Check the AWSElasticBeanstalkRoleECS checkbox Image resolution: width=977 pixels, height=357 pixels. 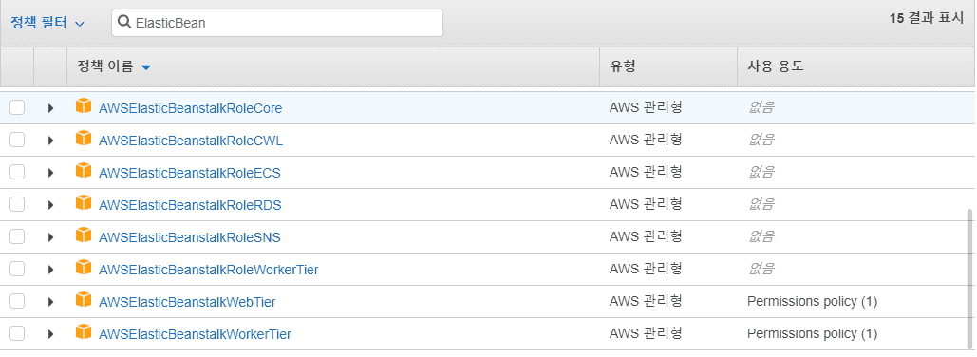point(17,173)
